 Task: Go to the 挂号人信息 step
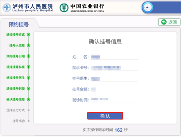pyautogui.click(x=17, y=45)
